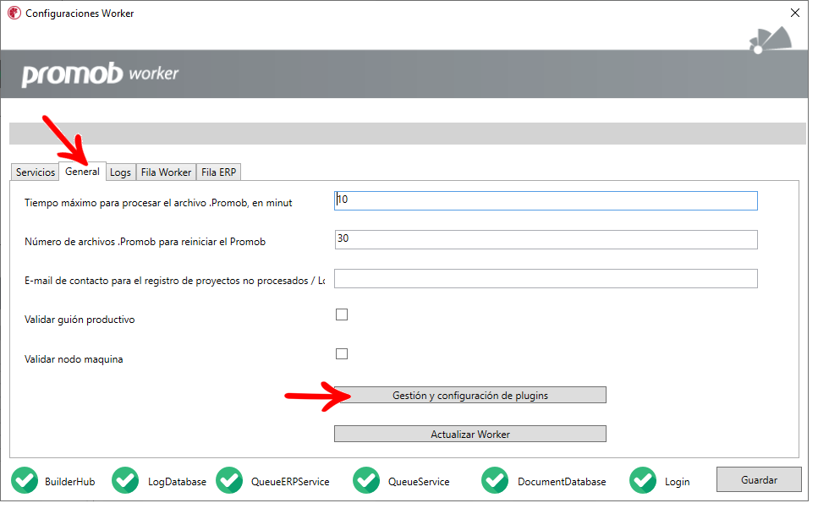Click the 'Configuraciones Worker' window title

tap(80, 14)
